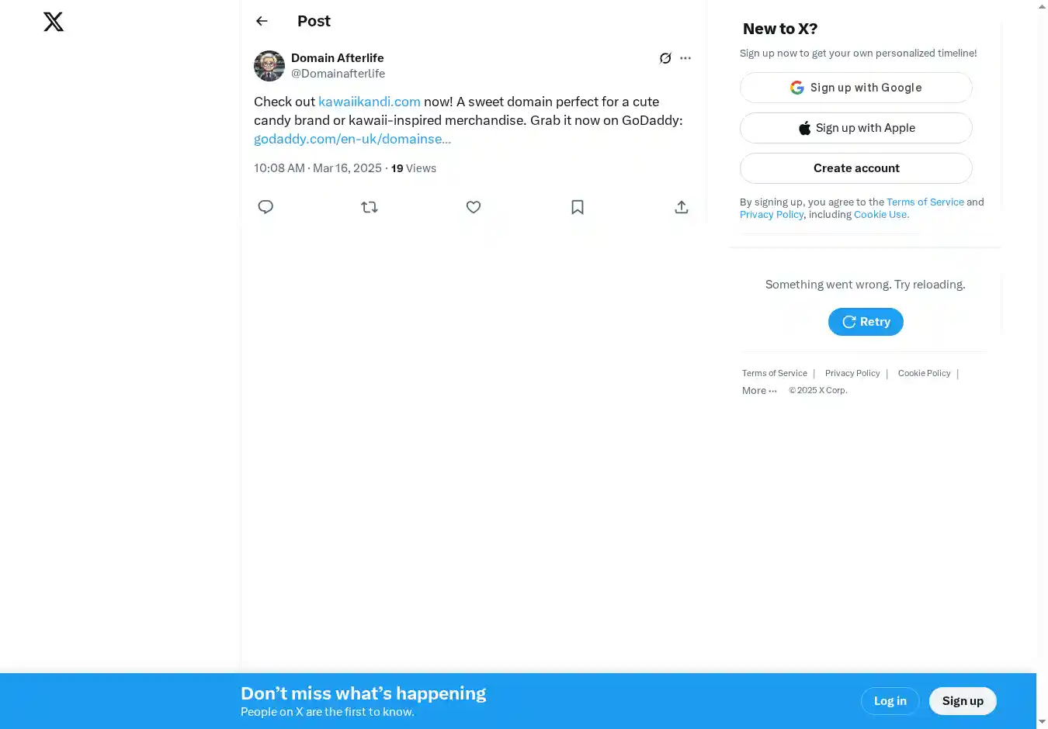The image size is (1048, 729).
Task: Bookmark the Domain Afterlife post
Action: pos(578,207)
